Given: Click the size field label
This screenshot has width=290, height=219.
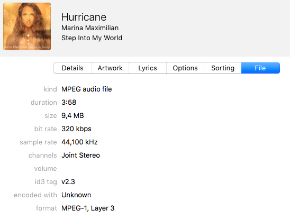Looking at the screenshot, I should [51, 116].
